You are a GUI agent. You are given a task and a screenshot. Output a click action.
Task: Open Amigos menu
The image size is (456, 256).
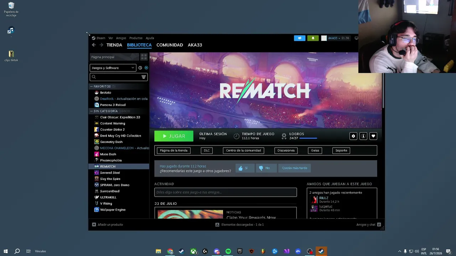coord(121,38)
